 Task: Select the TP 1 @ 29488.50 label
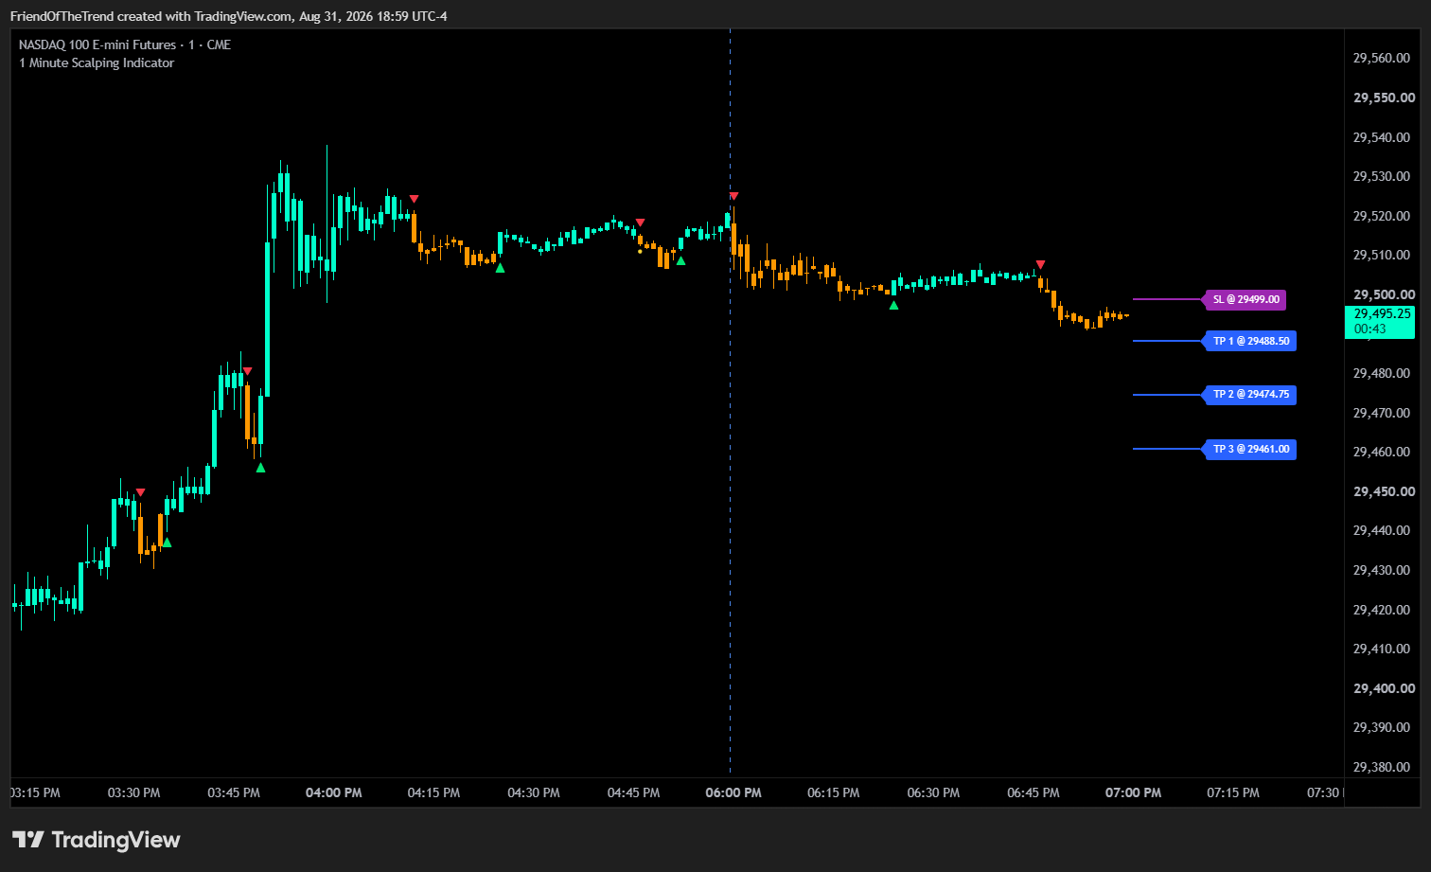1250,341
